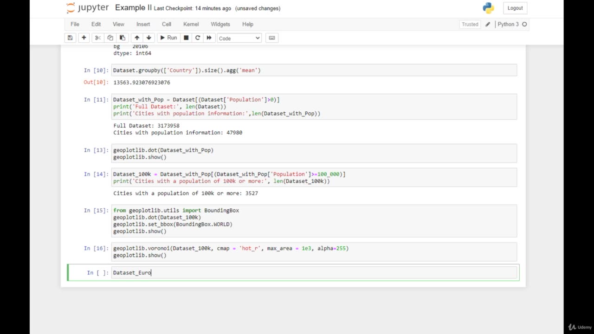Click the kernel idle indicator circle
The height and width of the screenshot is (334, 594).
coord(524,24)
